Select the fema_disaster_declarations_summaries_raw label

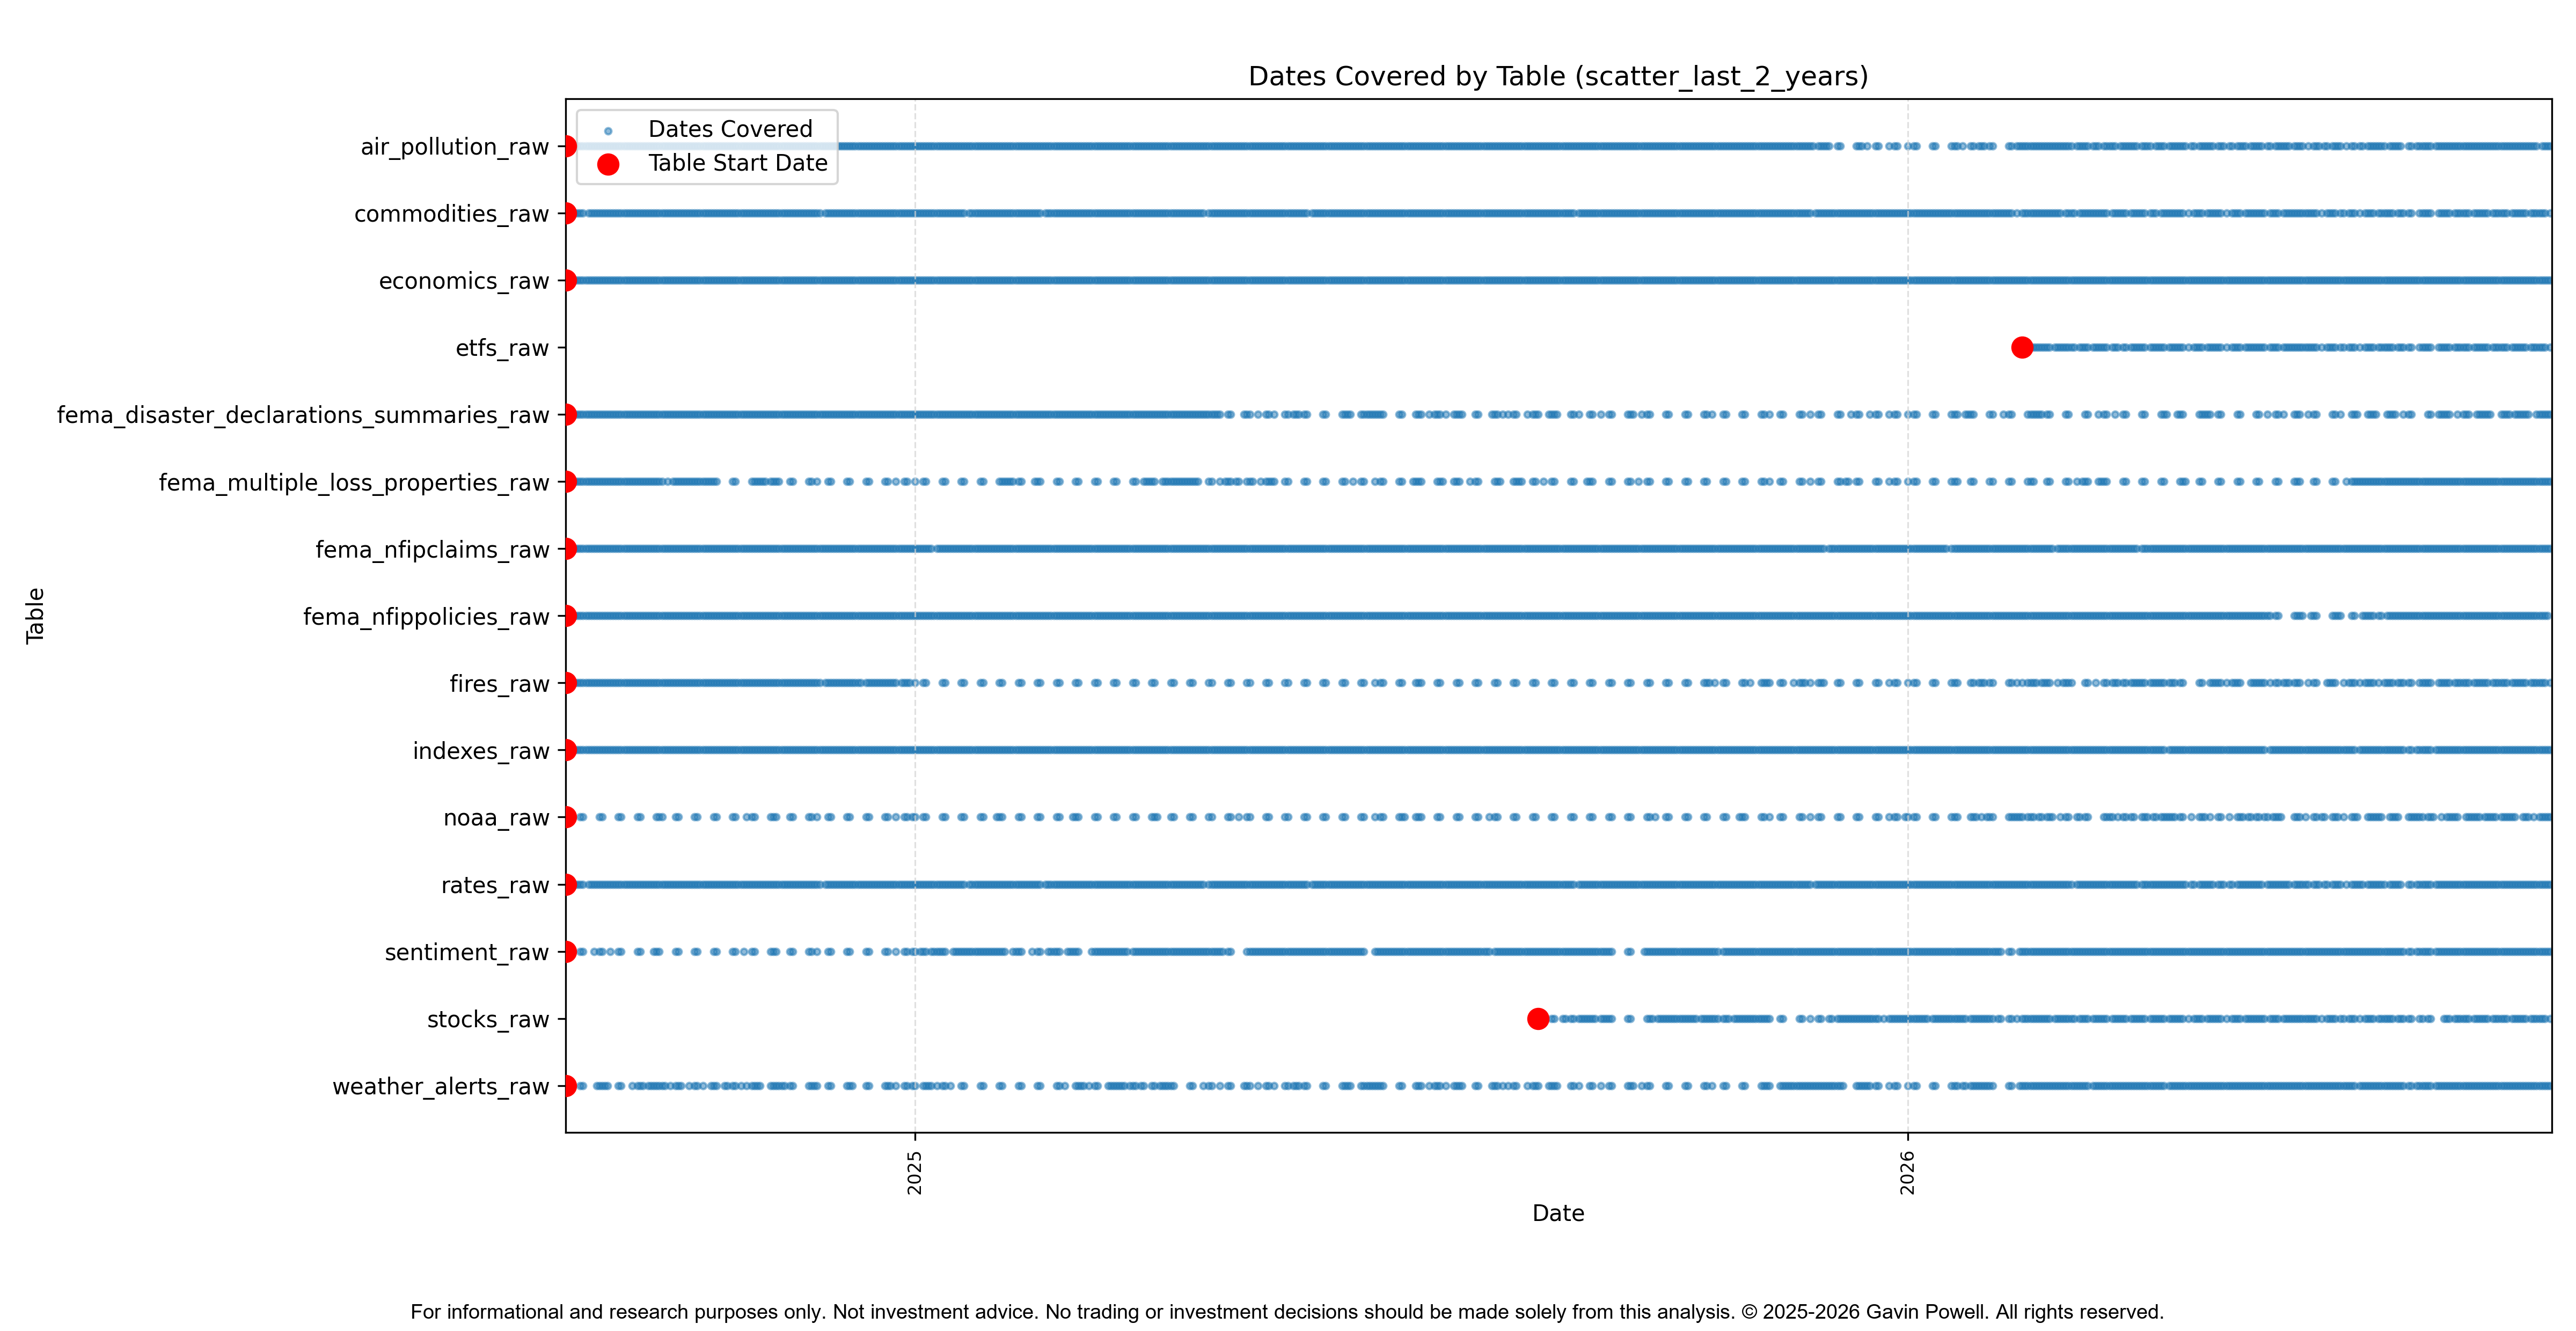[303, 415]
